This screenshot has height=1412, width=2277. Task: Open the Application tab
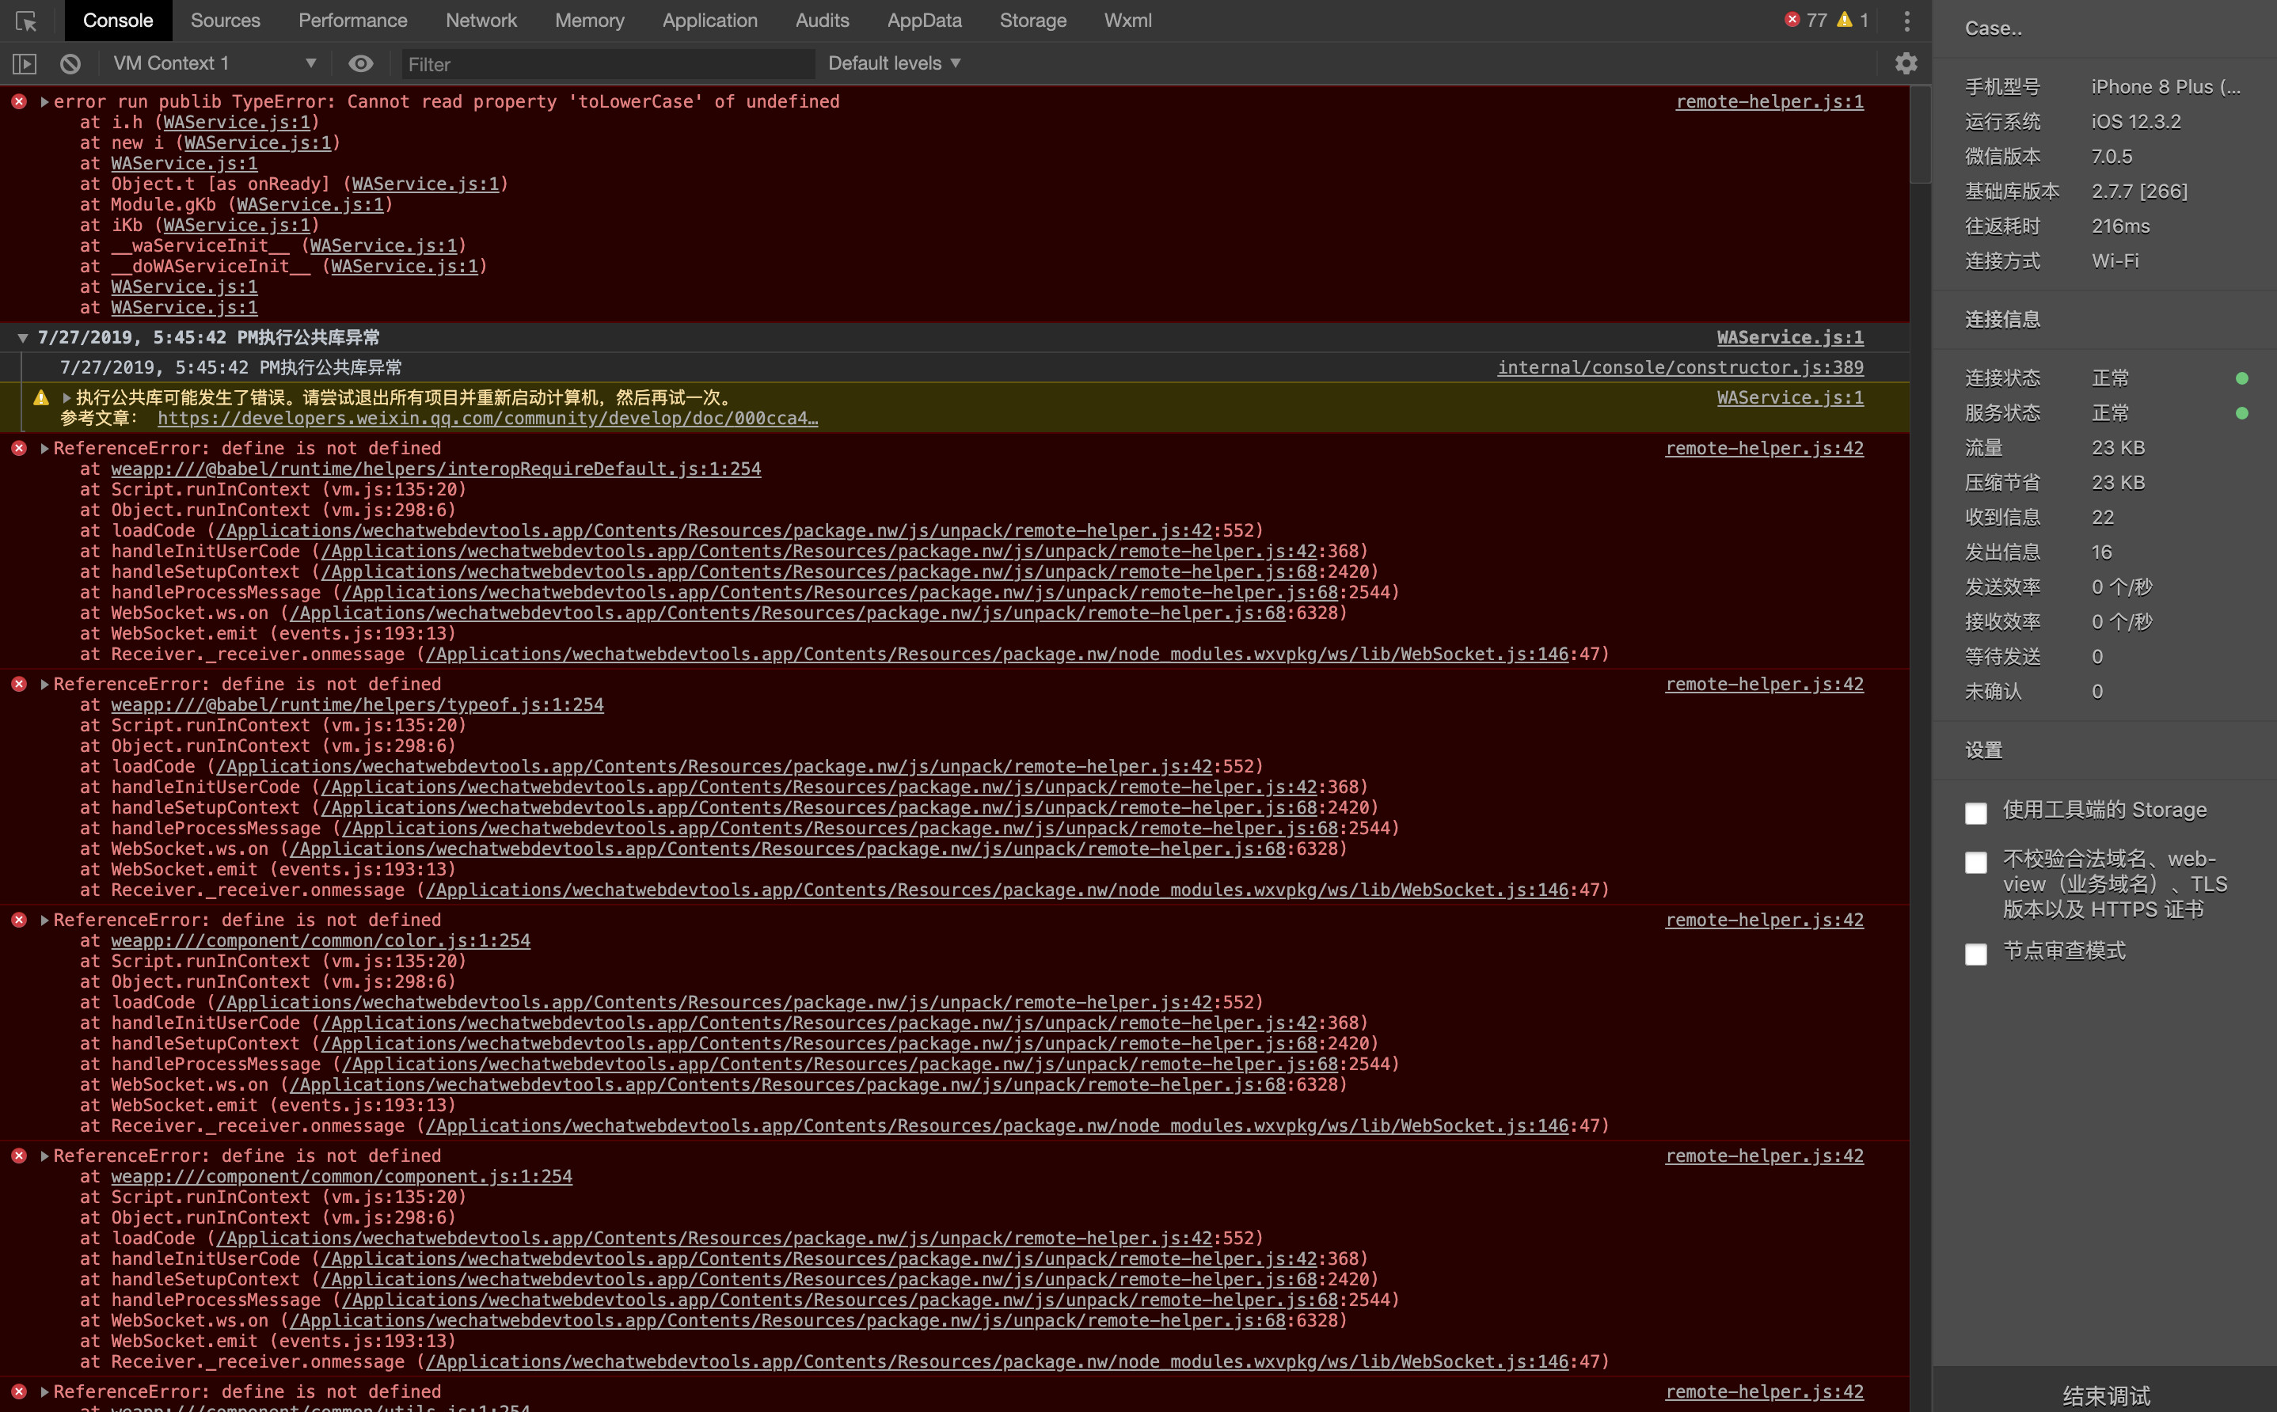[710, 21]
